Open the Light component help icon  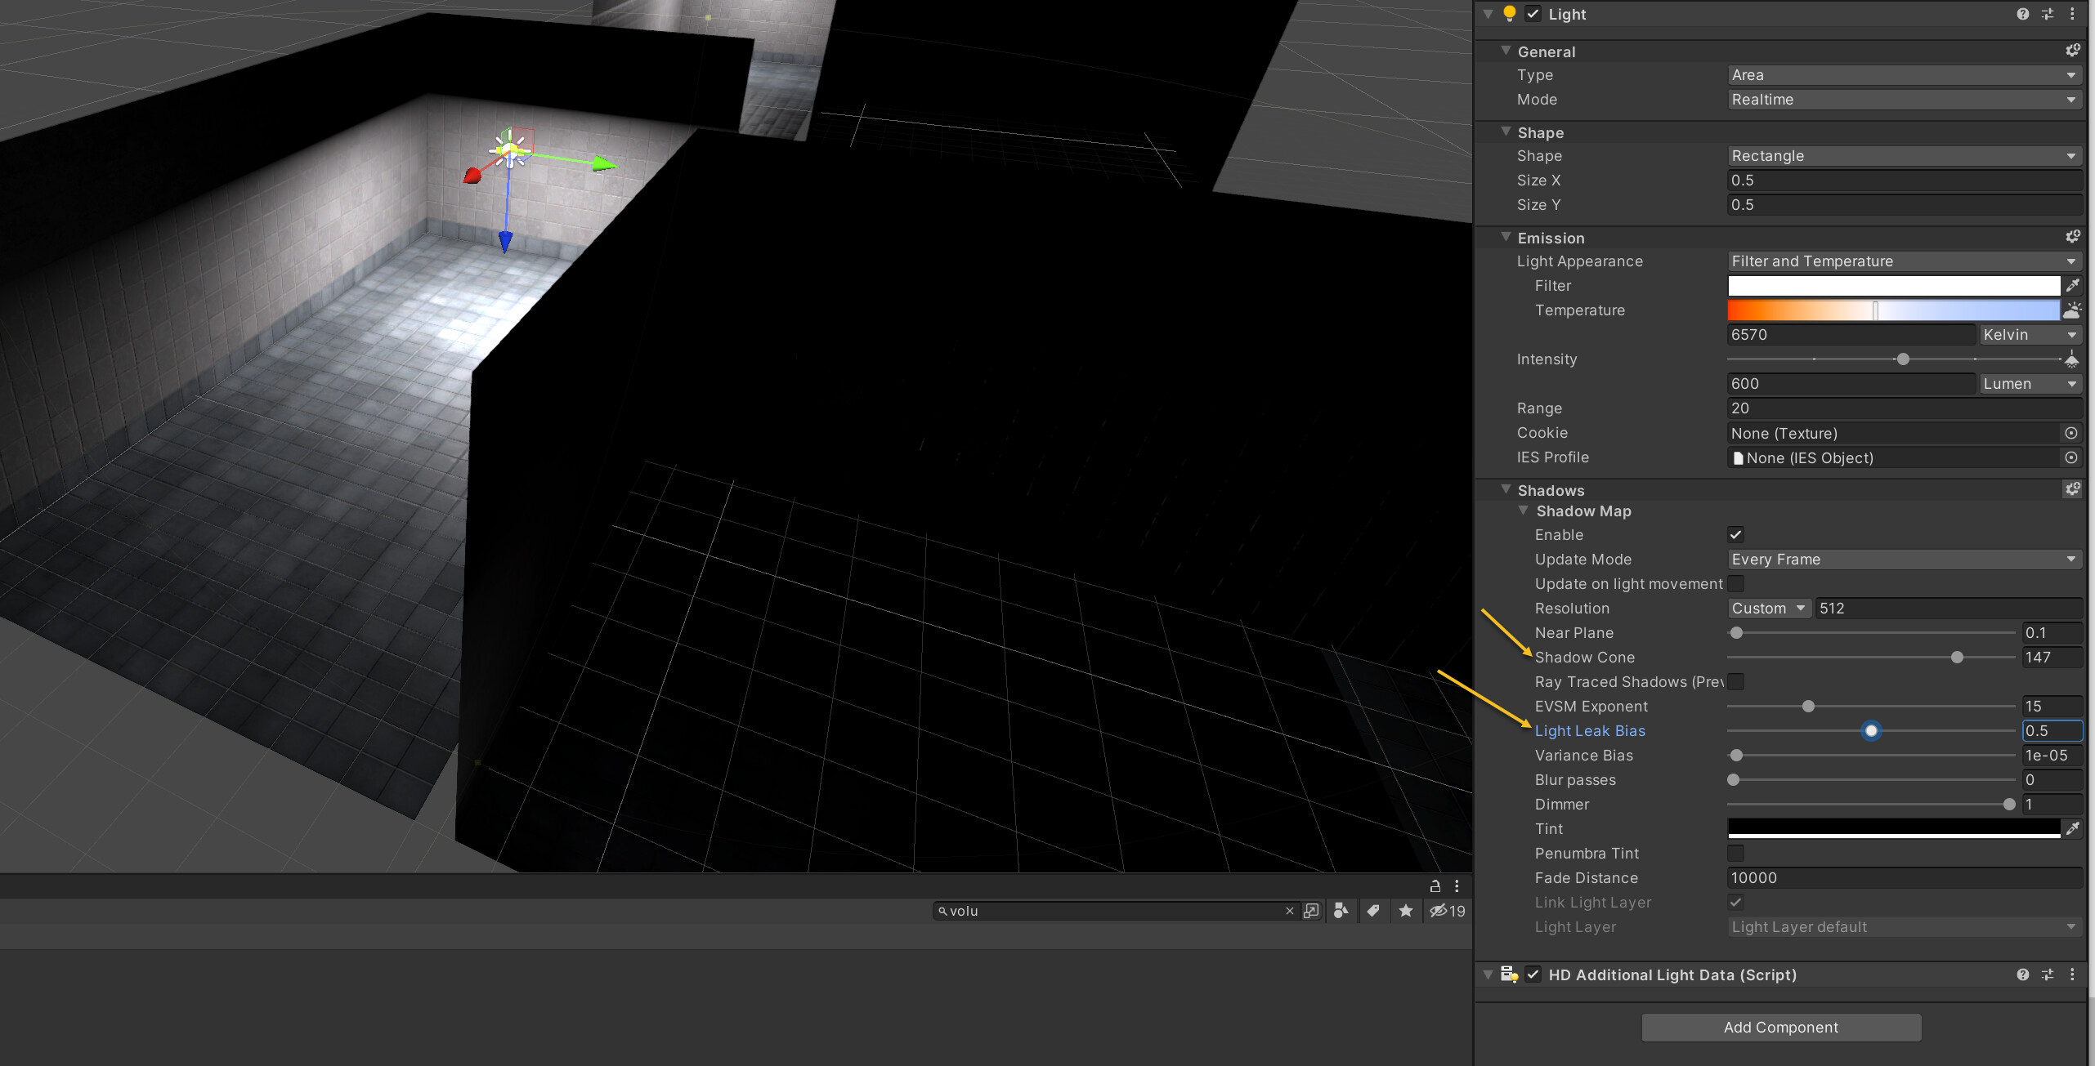[2022, 14]
